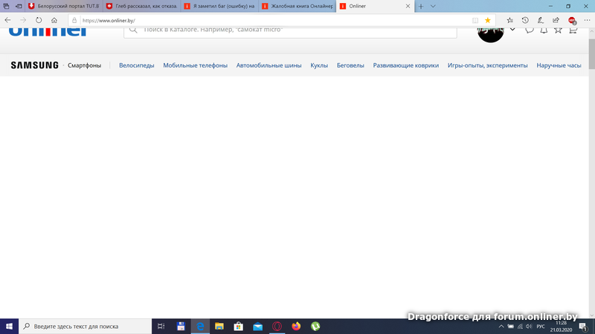Open the Action Center notifications
The height and width of the screenshot is (334, 595).
click(x=584, y=327)
